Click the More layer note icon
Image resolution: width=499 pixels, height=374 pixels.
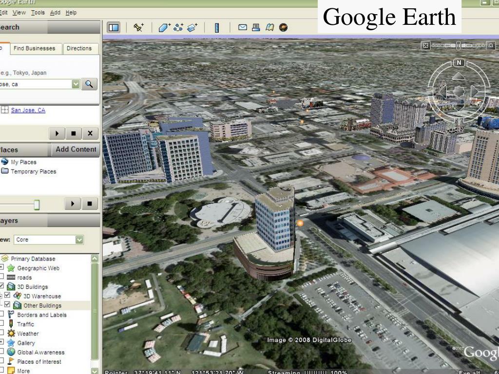11,371
